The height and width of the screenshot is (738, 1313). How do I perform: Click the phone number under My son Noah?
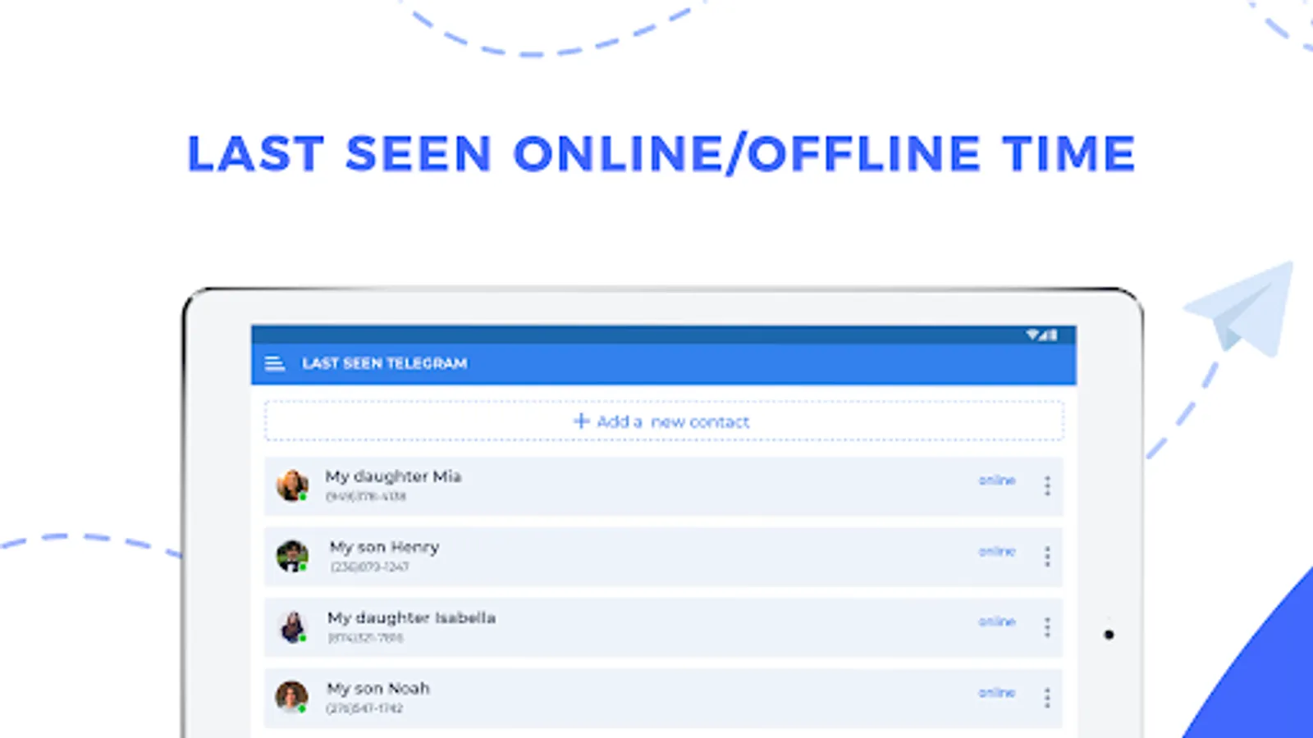[364, 708]
